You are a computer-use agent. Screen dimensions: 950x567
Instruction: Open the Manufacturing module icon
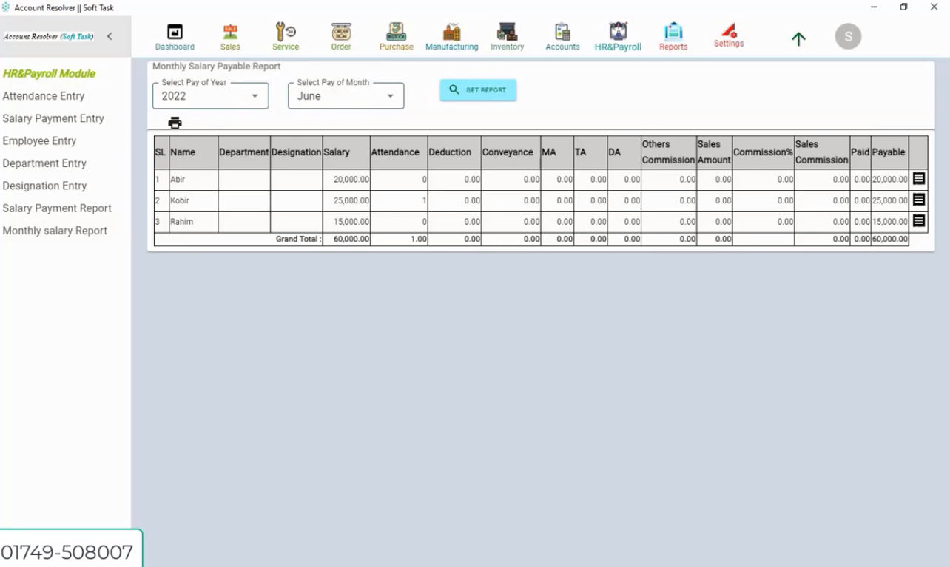pos(451,35)
